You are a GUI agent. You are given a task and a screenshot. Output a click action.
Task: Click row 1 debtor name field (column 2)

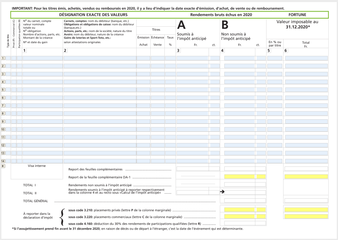pyautogui.click(x=100, y=58)
